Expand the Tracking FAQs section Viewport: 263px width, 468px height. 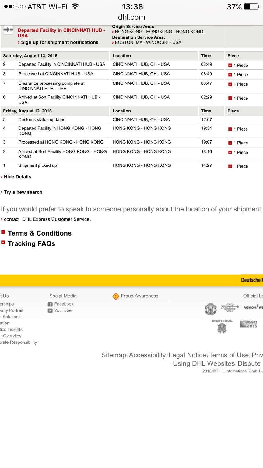pyautogui.click(x=3, y=243)
